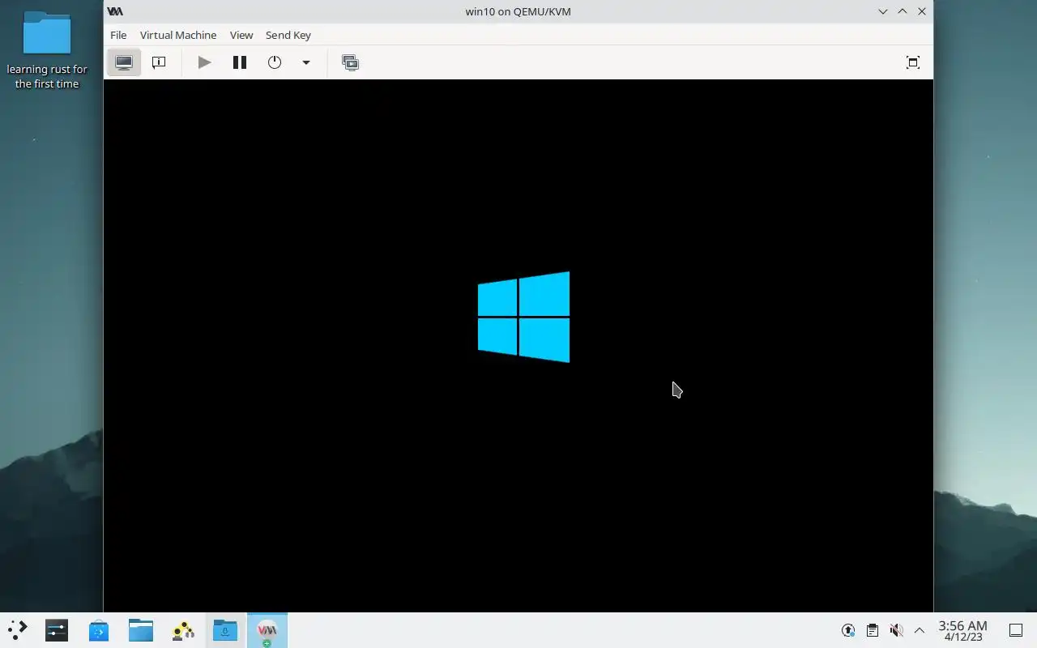Open the Send Key menu

point(288,35)
